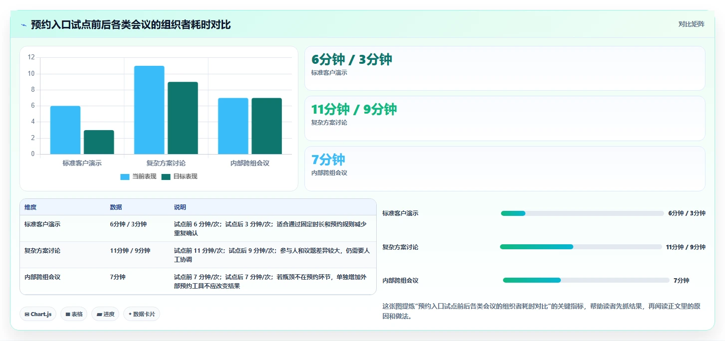Click the 内部跨组会议 label beside progress bar
The image size is (725, 341).
click(401, 281)
